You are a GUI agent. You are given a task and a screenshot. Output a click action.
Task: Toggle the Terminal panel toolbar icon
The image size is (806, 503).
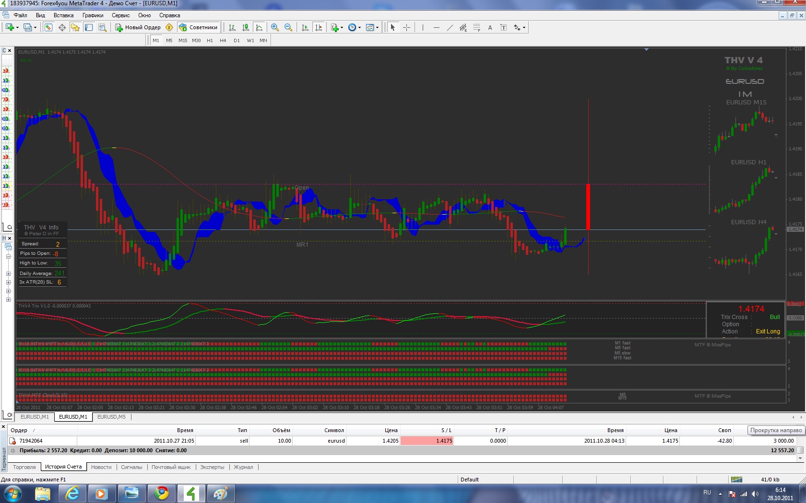coord(89,27)
